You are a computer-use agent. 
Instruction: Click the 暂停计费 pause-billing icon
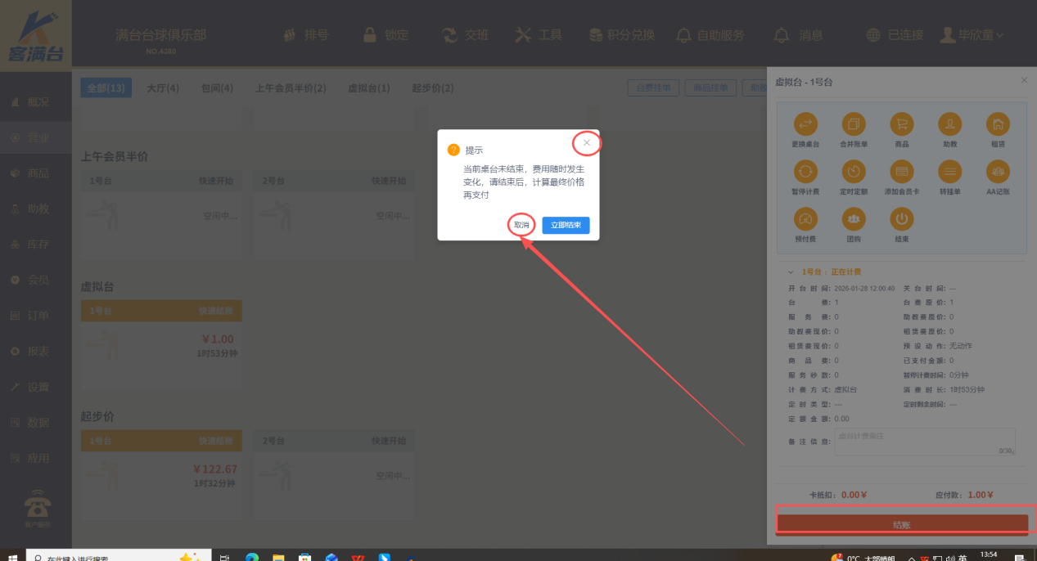[x=805, y=172]
